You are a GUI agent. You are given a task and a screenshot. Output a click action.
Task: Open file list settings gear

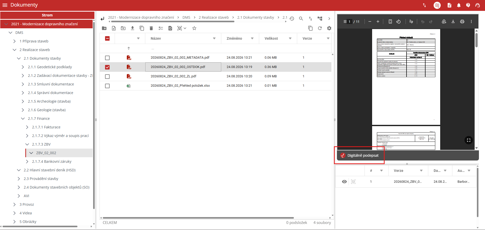click(x=329, y=28)
